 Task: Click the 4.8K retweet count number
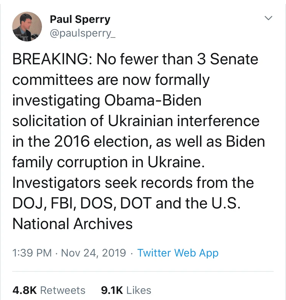tap(25, 290)
